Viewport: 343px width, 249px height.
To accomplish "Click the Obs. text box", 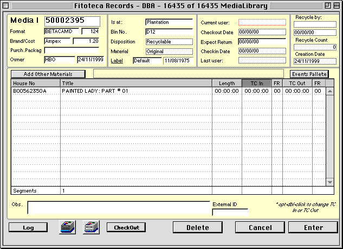I will pos(119,207).
